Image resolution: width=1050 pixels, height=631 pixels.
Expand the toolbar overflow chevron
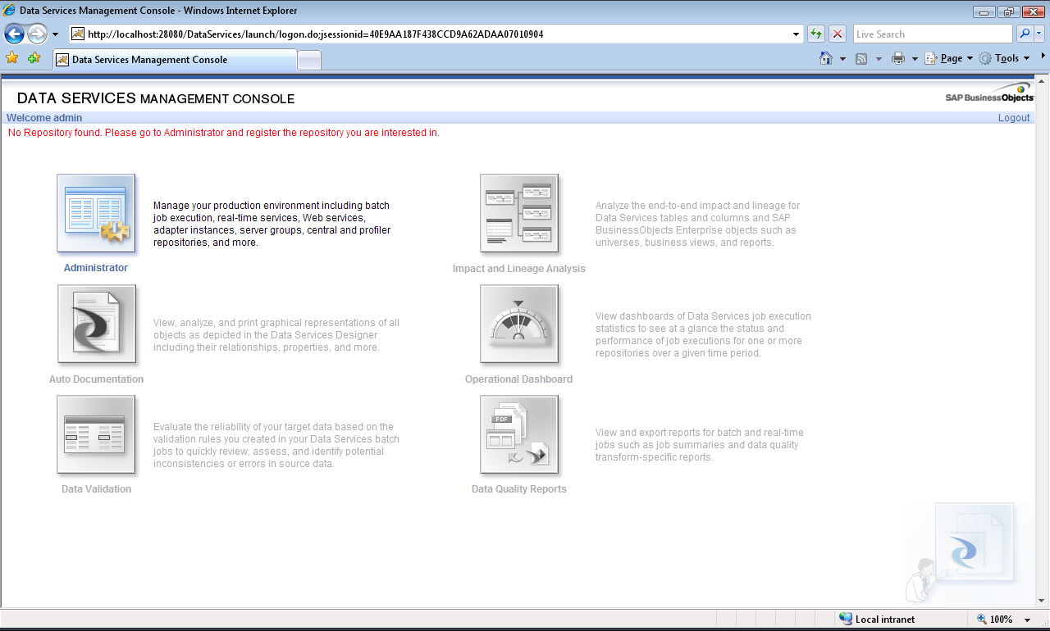tap(1043, 56)
